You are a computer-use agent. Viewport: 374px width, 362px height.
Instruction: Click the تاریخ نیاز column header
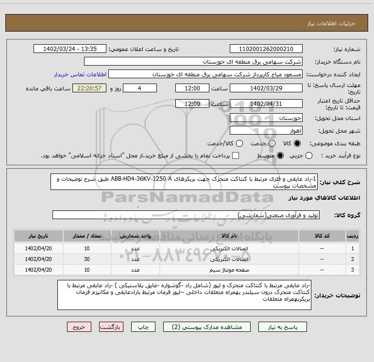(38, 236)
